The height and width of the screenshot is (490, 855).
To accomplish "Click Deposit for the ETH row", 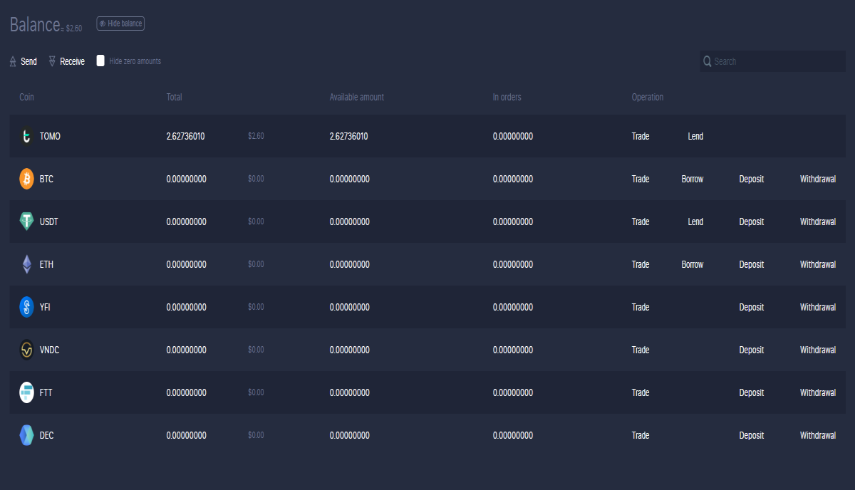I will [751, 264].
